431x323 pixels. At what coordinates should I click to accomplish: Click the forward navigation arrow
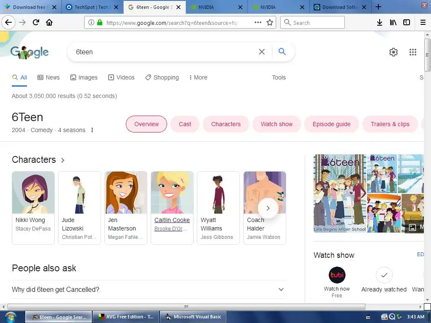point(22,22)
